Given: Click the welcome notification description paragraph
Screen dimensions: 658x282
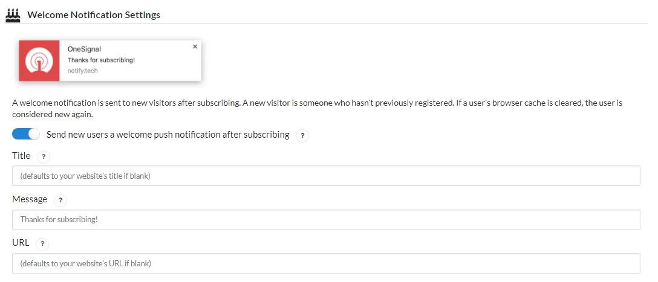Looking at the screenshot, I should (317, 108).
